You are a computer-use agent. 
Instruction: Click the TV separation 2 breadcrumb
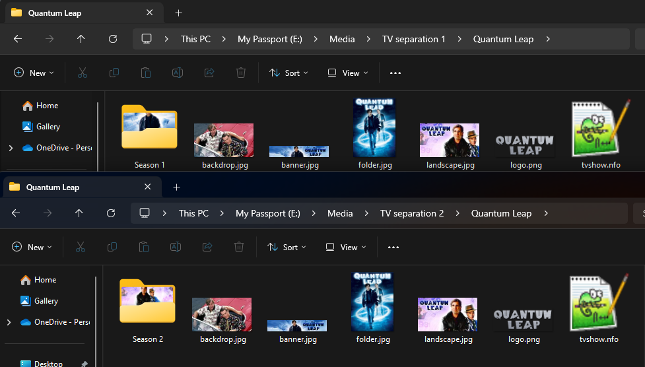point(411,213)
